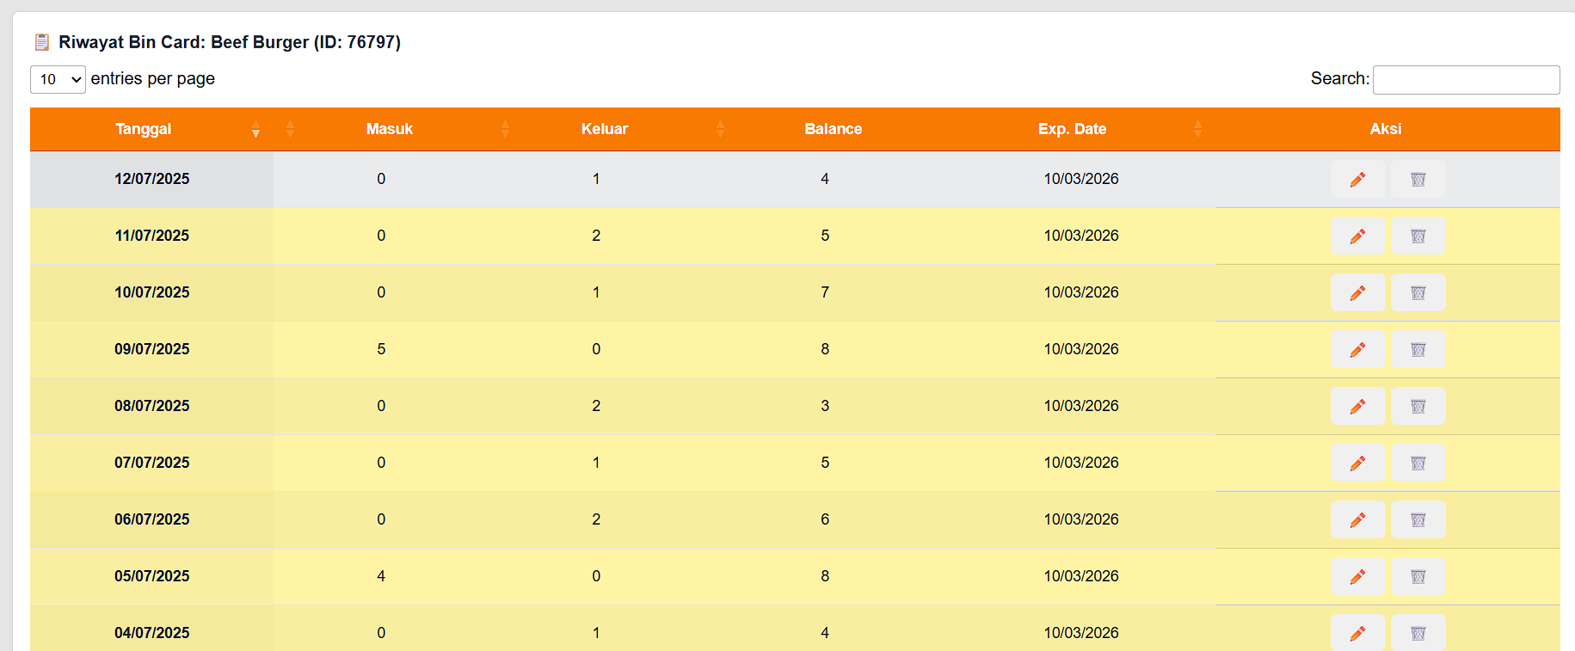The image size is (1575, 651).
Task: Click Masuk value 5 in 09/07/2025 row
Action: pos(381,349)
